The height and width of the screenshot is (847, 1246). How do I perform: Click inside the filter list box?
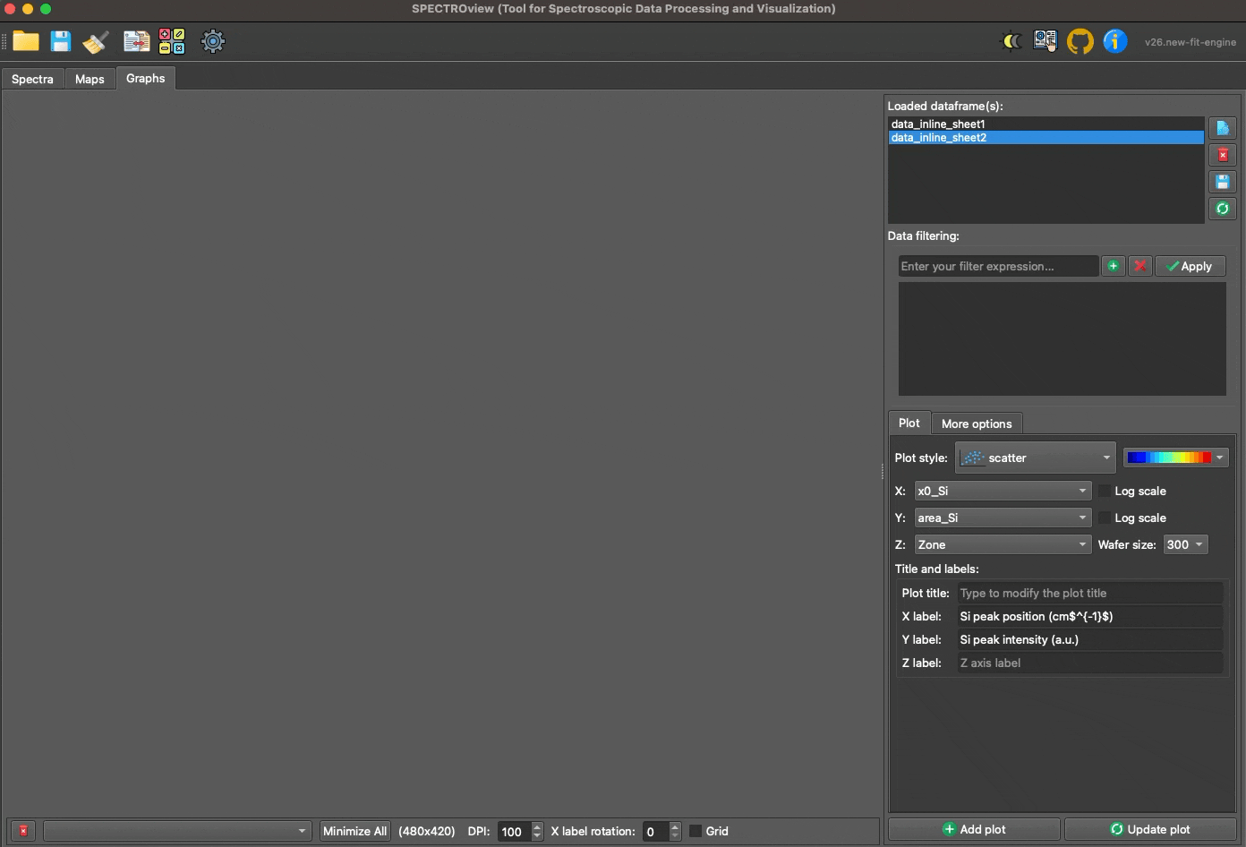coord(1062,338)
